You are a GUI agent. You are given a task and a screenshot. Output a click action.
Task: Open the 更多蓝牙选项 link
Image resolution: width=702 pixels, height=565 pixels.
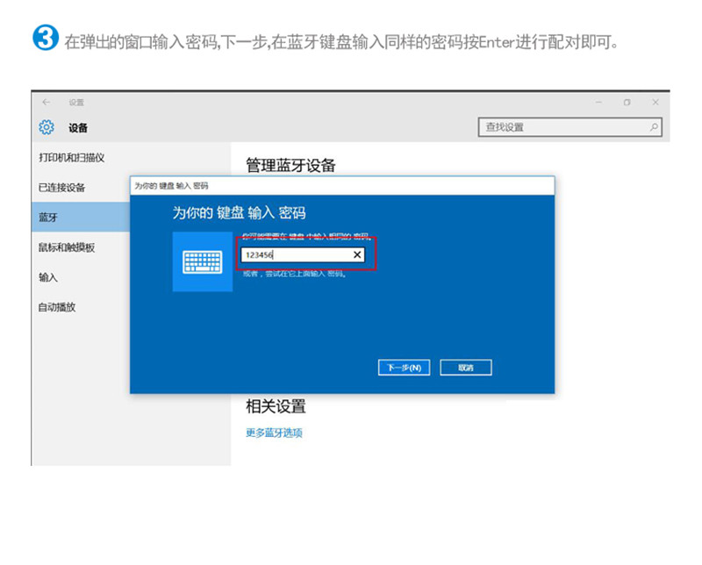[x=274, y=433]
